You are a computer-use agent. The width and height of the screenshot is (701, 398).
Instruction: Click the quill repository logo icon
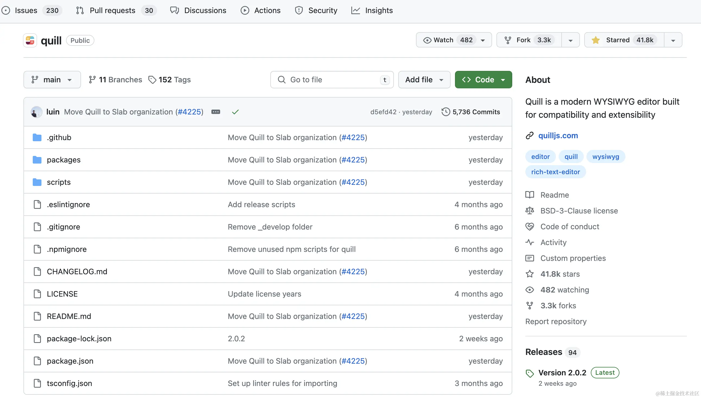(30, 40)
